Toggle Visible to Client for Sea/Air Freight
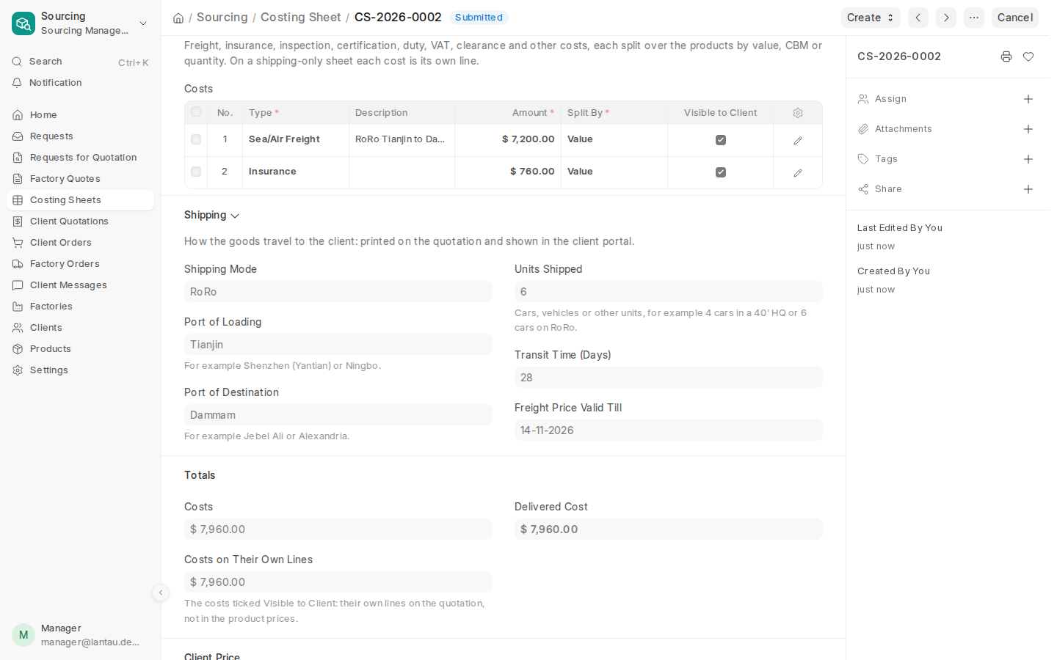 click(721, 140)
